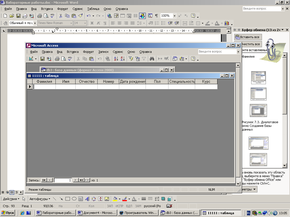Open the font size 14 dropdown
The height and width of the screenshot is (217, 290).
(x=85, y=23)
